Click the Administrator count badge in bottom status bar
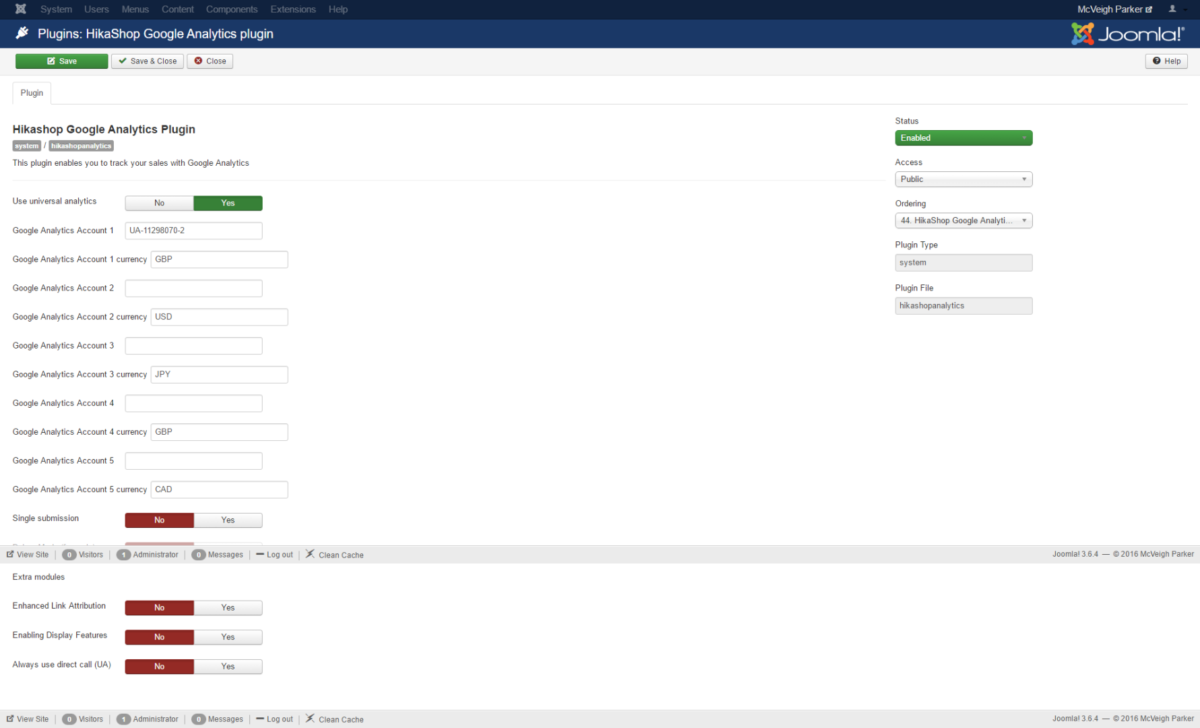 [123, 719]
